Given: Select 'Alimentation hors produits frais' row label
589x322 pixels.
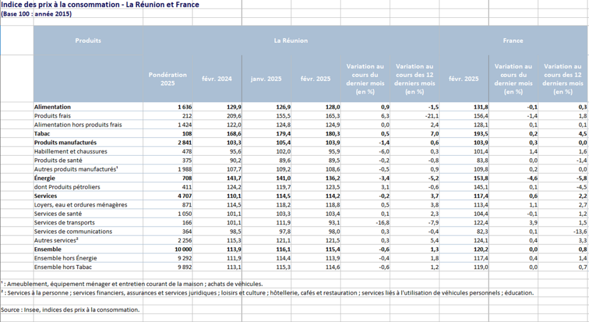Looking at the screenshot, I should pyautogui.click(x=78, y=125).
